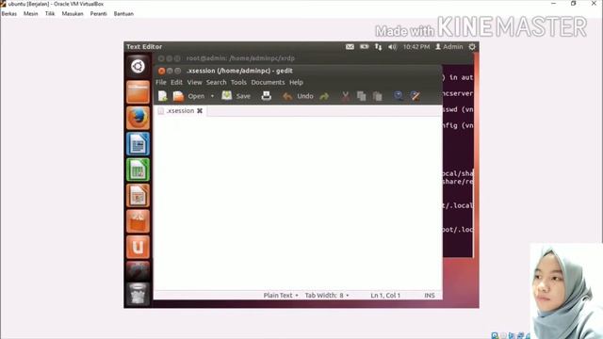The width and height of the screenshot is (603, 339).
Task: Click the Find and Replace icon
Action: [415, 96]
